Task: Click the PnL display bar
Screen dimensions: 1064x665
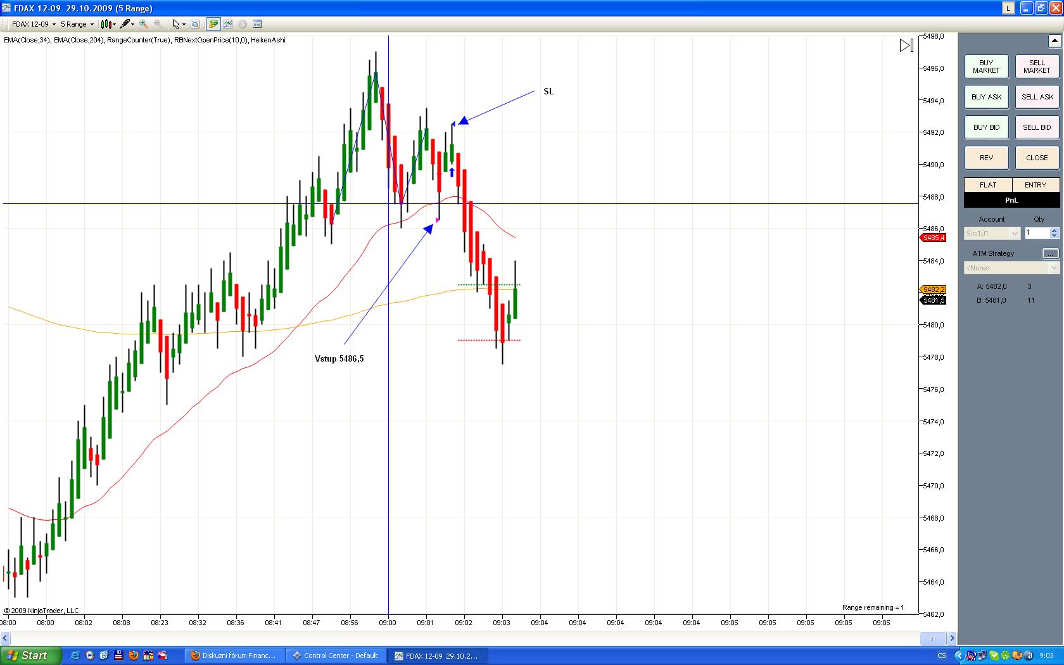Action: click(x=1011, y=199)
